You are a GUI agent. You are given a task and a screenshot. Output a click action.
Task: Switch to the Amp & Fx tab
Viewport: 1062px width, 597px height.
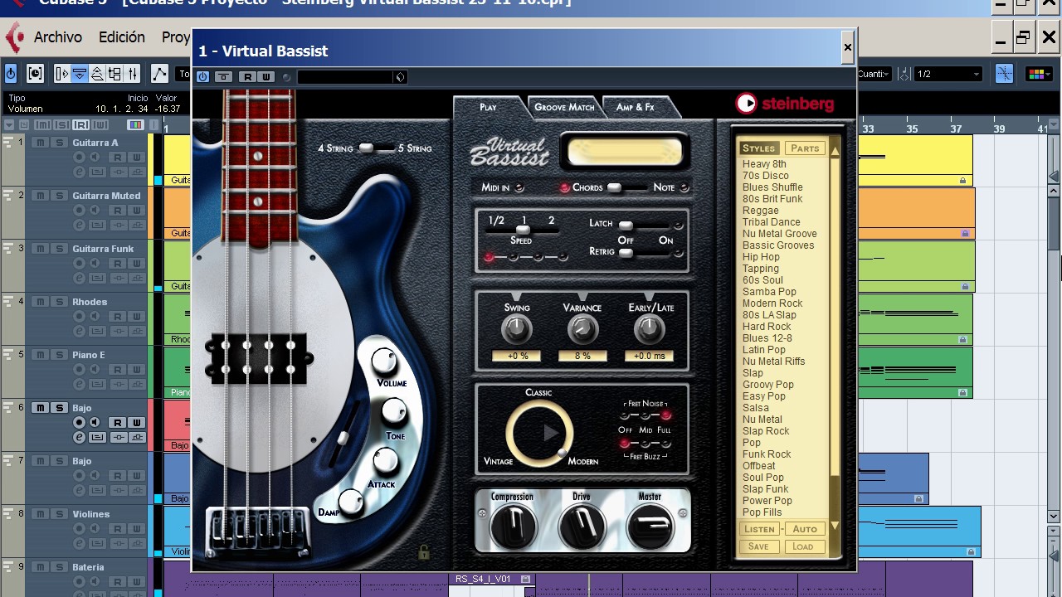pos(635,107)
